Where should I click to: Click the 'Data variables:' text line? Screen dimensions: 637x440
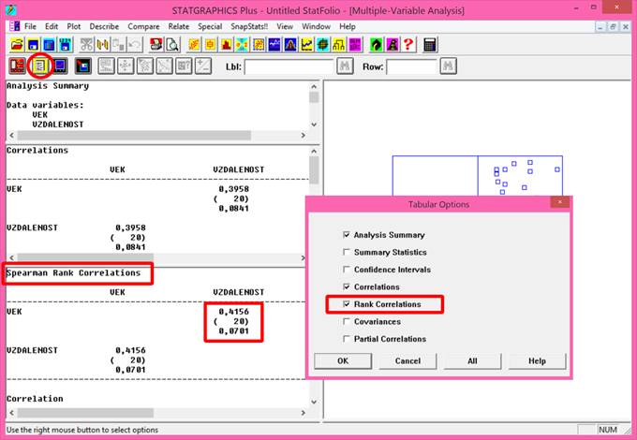click(x=45, y=105)
